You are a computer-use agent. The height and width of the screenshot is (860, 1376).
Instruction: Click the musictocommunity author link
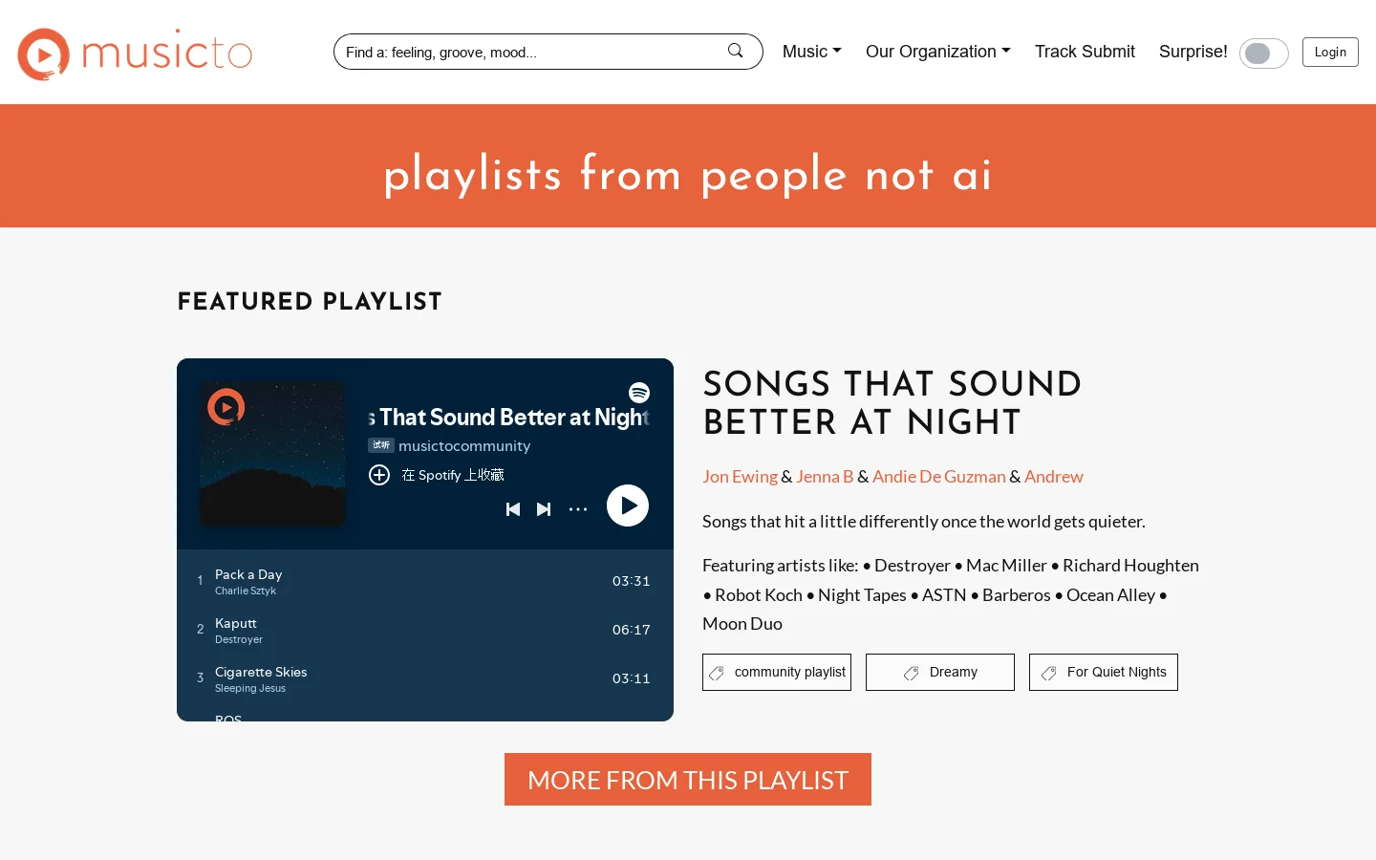pyautogui.click(x=464, y=445)
